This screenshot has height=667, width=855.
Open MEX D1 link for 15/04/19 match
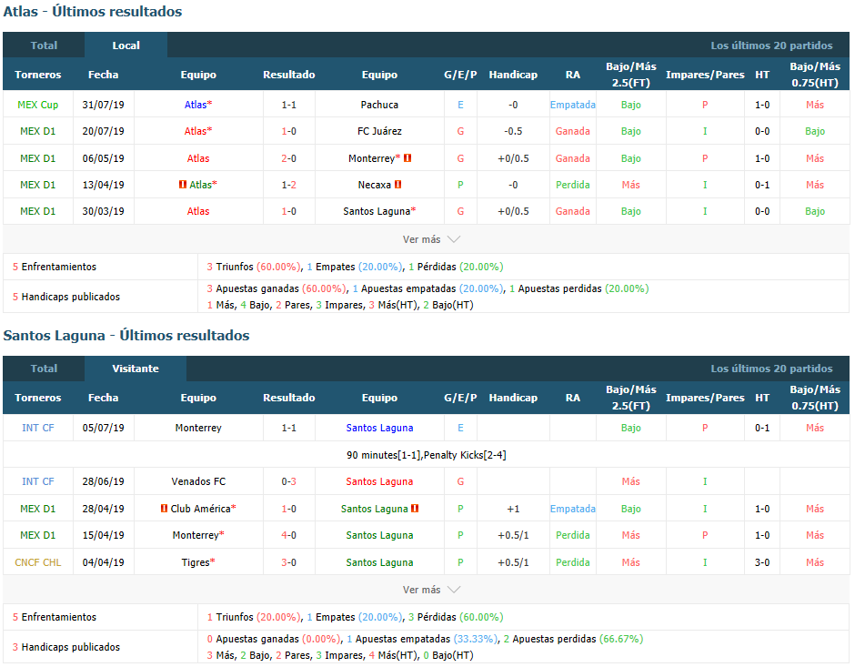(x=37, y=535)
